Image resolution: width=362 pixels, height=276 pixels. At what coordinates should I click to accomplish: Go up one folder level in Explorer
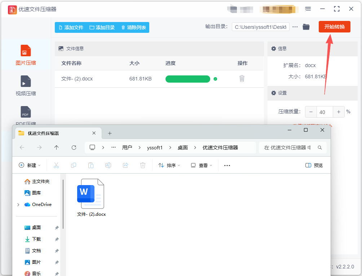point(56,147)
